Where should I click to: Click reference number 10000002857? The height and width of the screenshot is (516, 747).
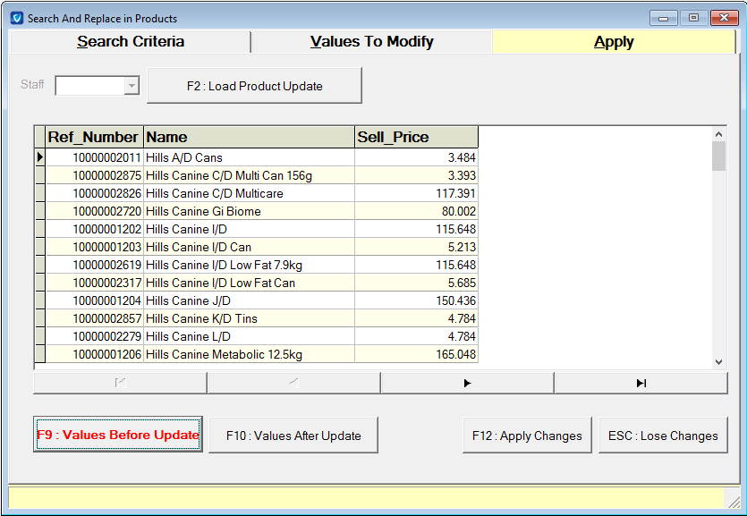point(94,318)
